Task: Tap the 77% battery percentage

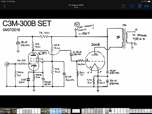Action: (145, 2)
